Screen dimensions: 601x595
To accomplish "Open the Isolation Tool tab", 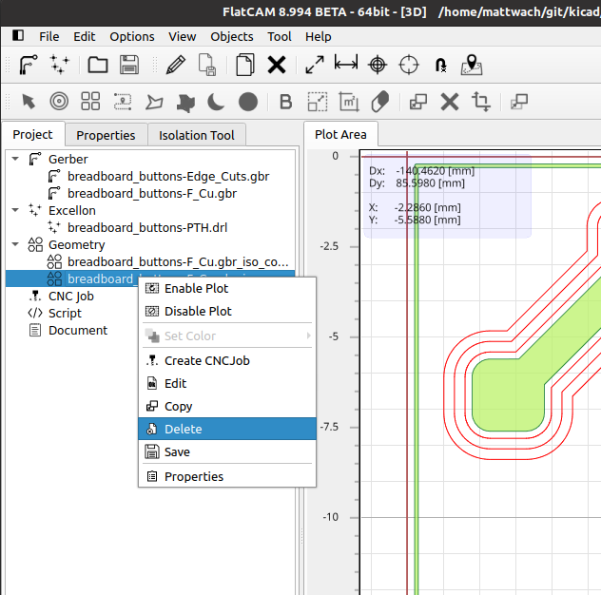I will (197, 135).
